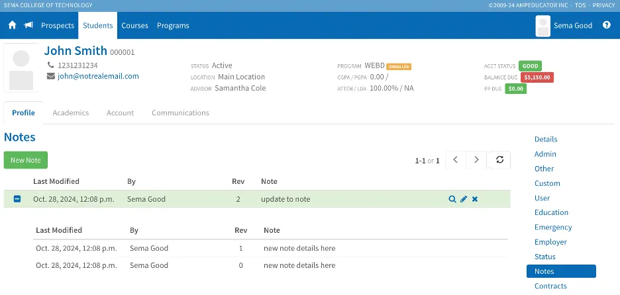Click the envelope icon beside email
This screenshot has height=295, width=620.
50,76
